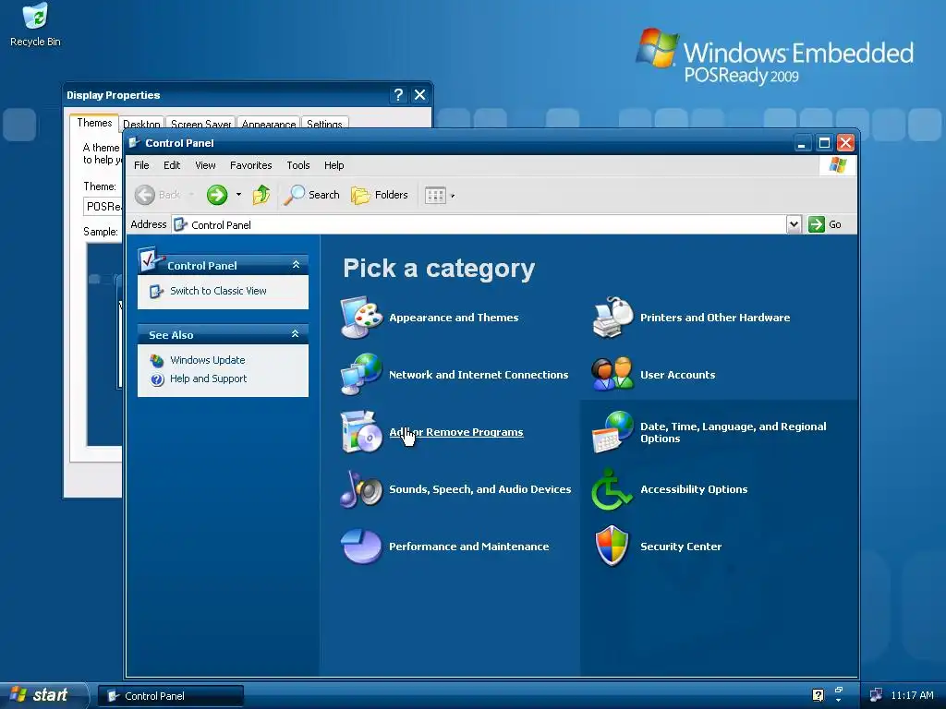Click Sounds, Speech, and Audio Devices text
946x709 pixels.
479,489
